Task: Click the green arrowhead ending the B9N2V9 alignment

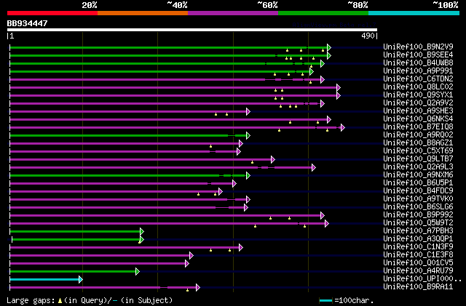Action: (x=328, y=47)
